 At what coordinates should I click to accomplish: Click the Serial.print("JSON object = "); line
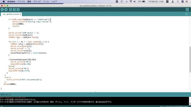(x=24, y=33)
